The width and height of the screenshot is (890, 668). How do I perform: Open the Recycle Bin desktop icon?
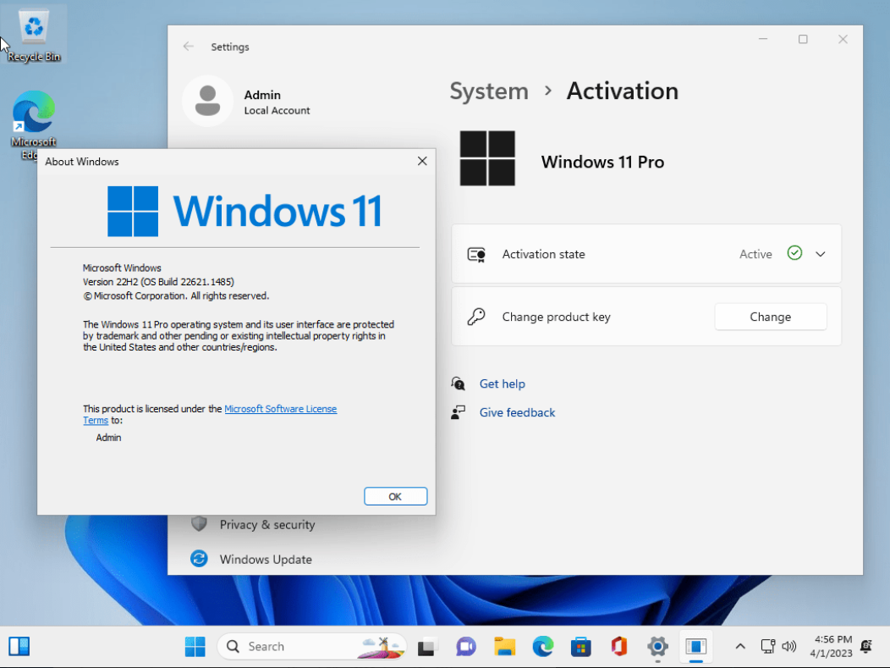(34, 36)
